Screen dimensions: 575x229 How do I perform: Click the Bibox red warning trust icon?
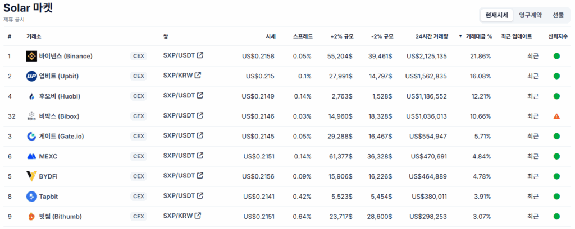(556, 116)
